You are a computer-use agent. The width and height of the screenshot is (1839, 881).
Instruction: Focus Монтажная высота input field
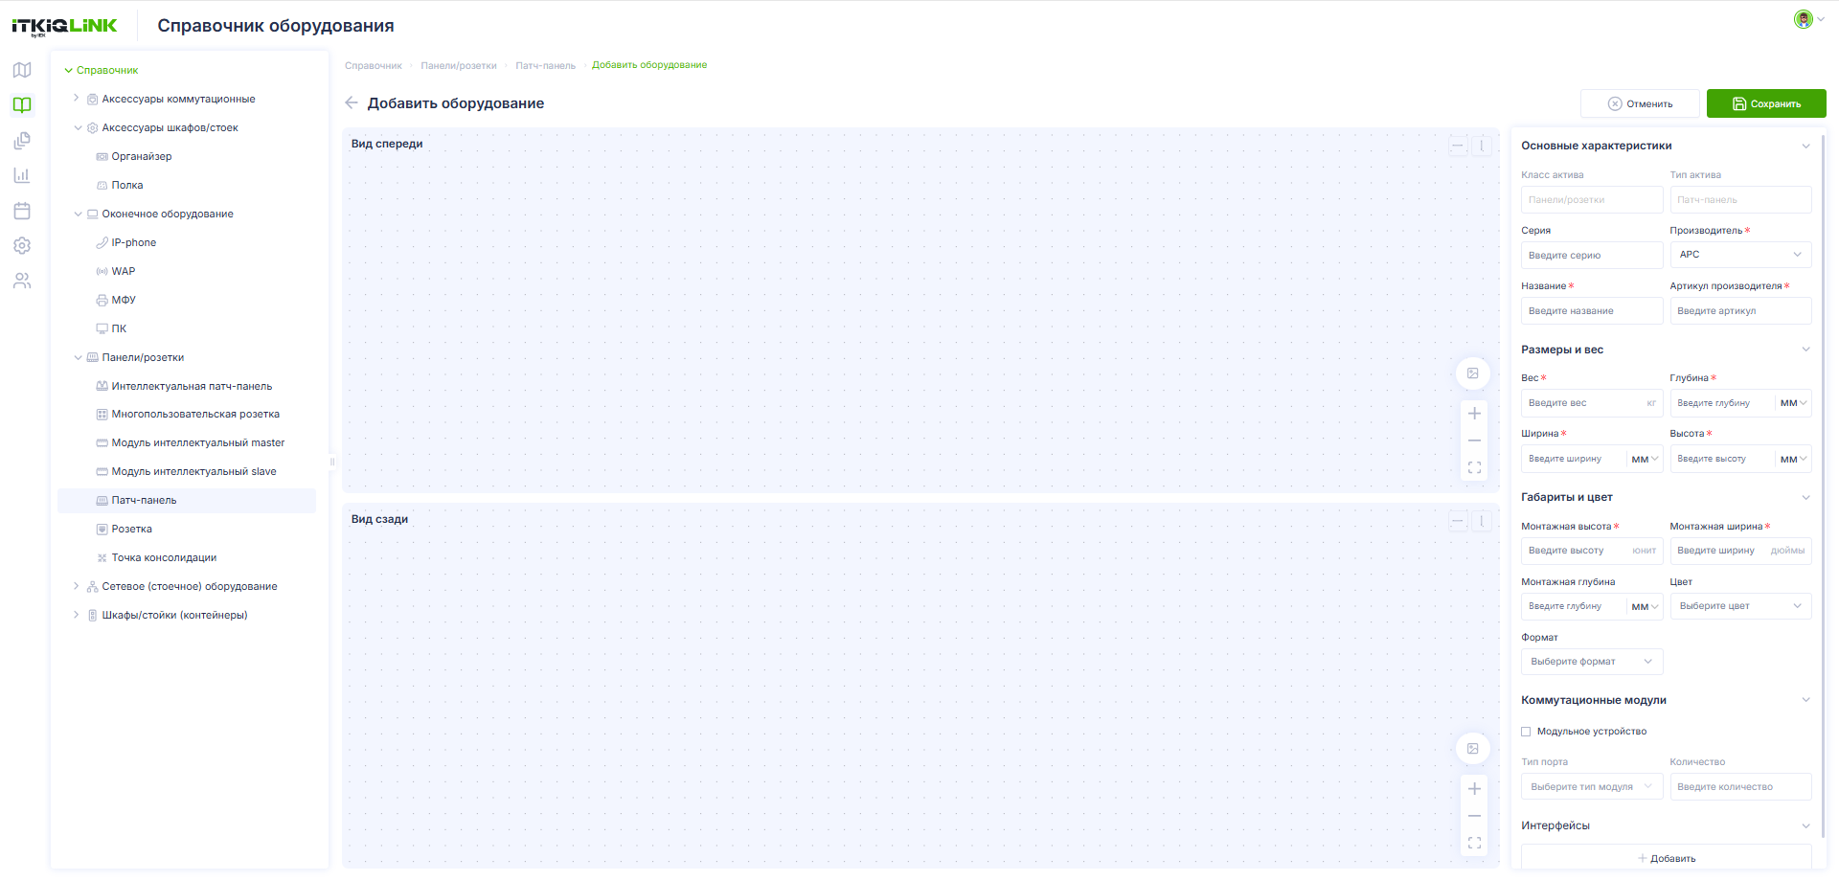(1592, 551)
